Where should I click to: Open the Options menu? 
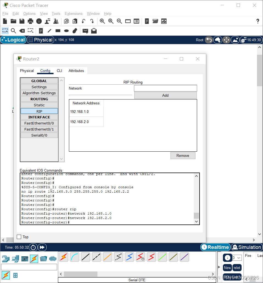click(x=29, y=13)
